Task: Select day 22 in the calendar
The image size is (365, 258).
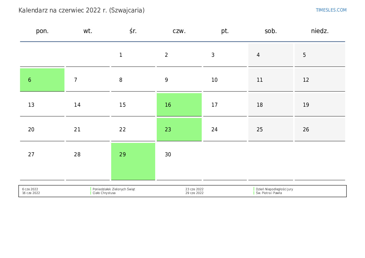Action: click(133, 129)
